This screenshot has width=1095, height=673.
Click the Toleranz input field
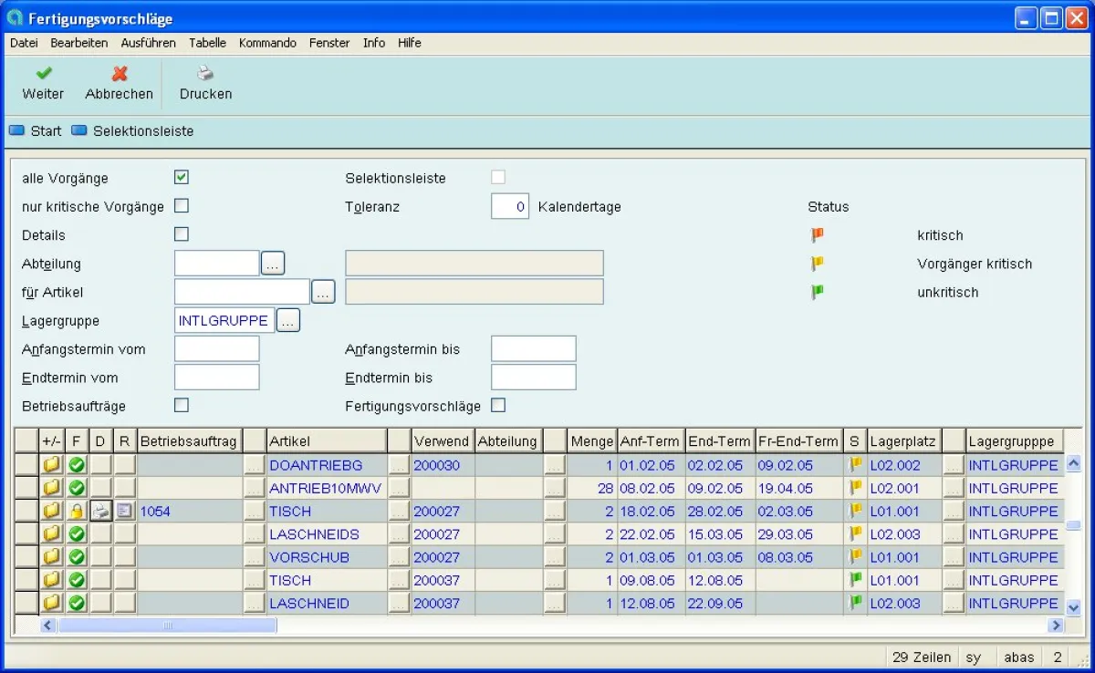[x=510, y=207]
